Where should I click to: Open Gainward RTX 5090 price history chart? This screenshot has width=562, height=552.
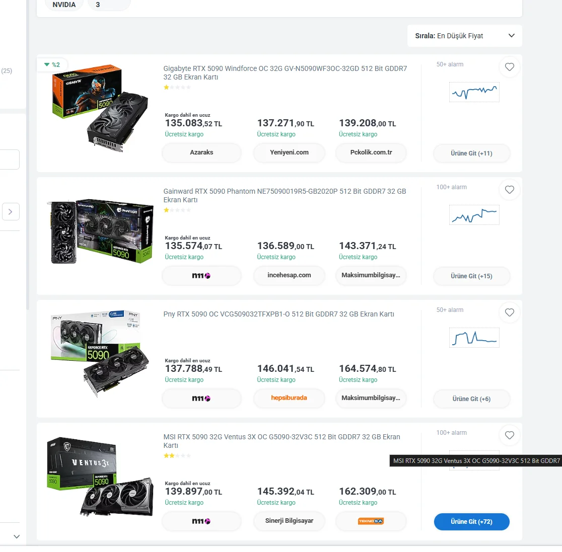coord(474,215)
